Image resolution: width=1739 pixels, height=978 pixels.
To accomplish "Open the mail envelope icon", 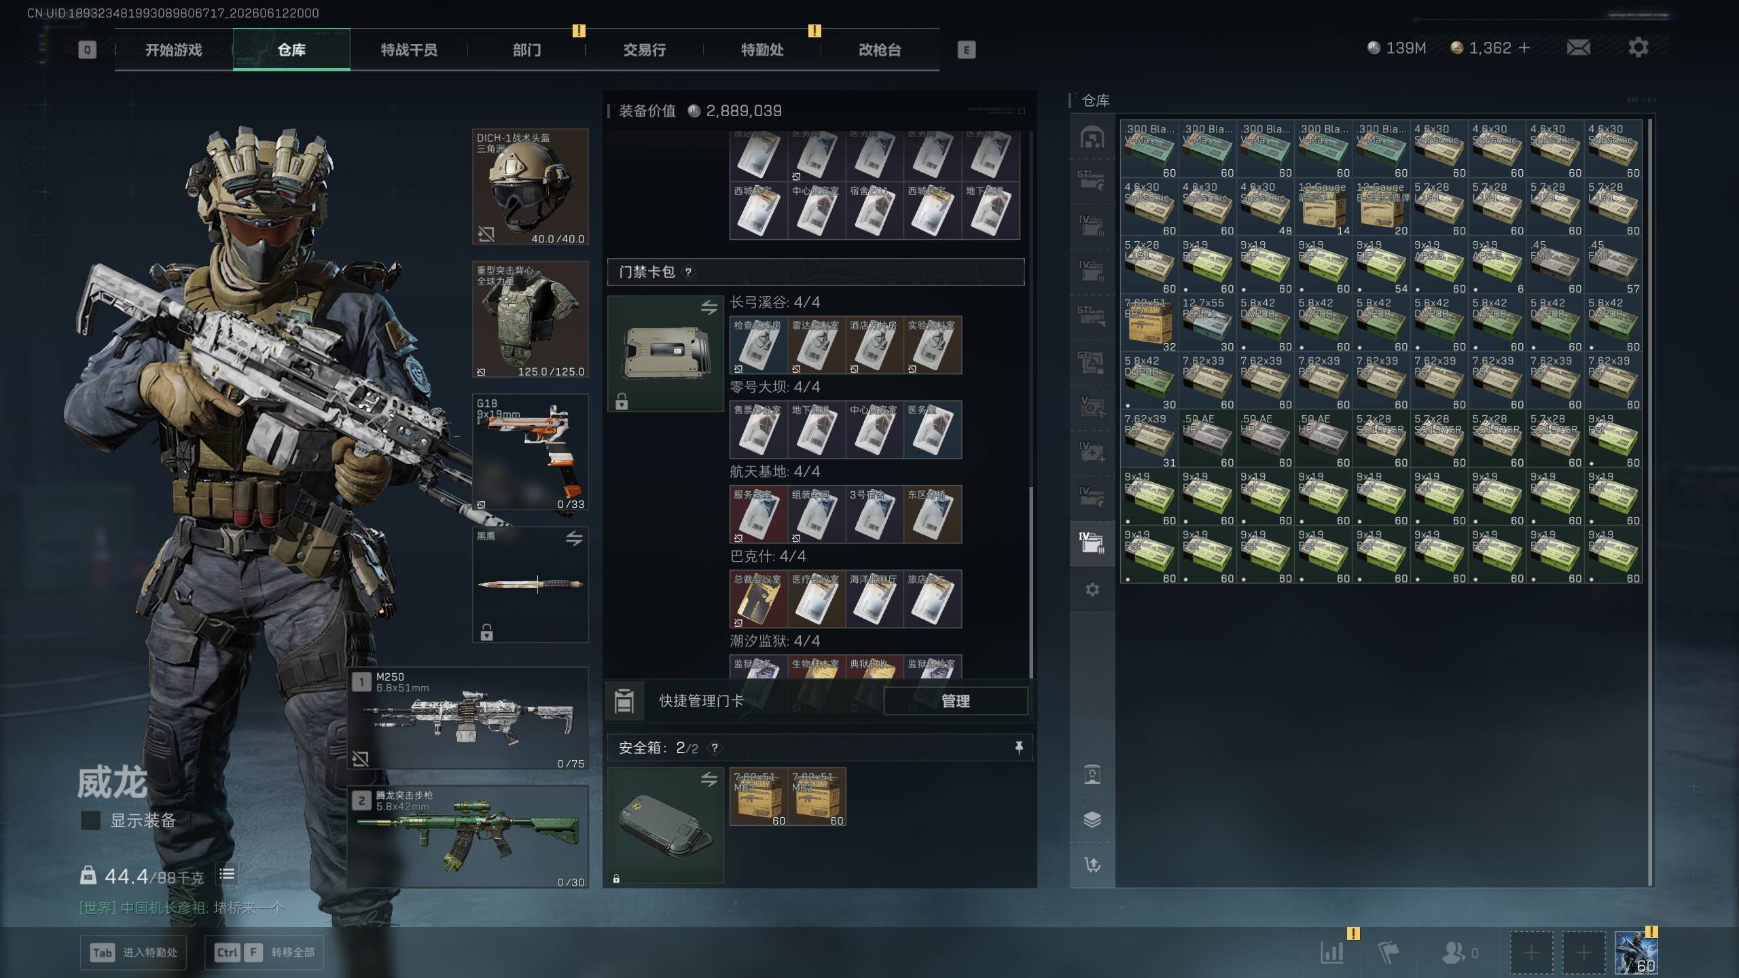I will point(1578,48).
